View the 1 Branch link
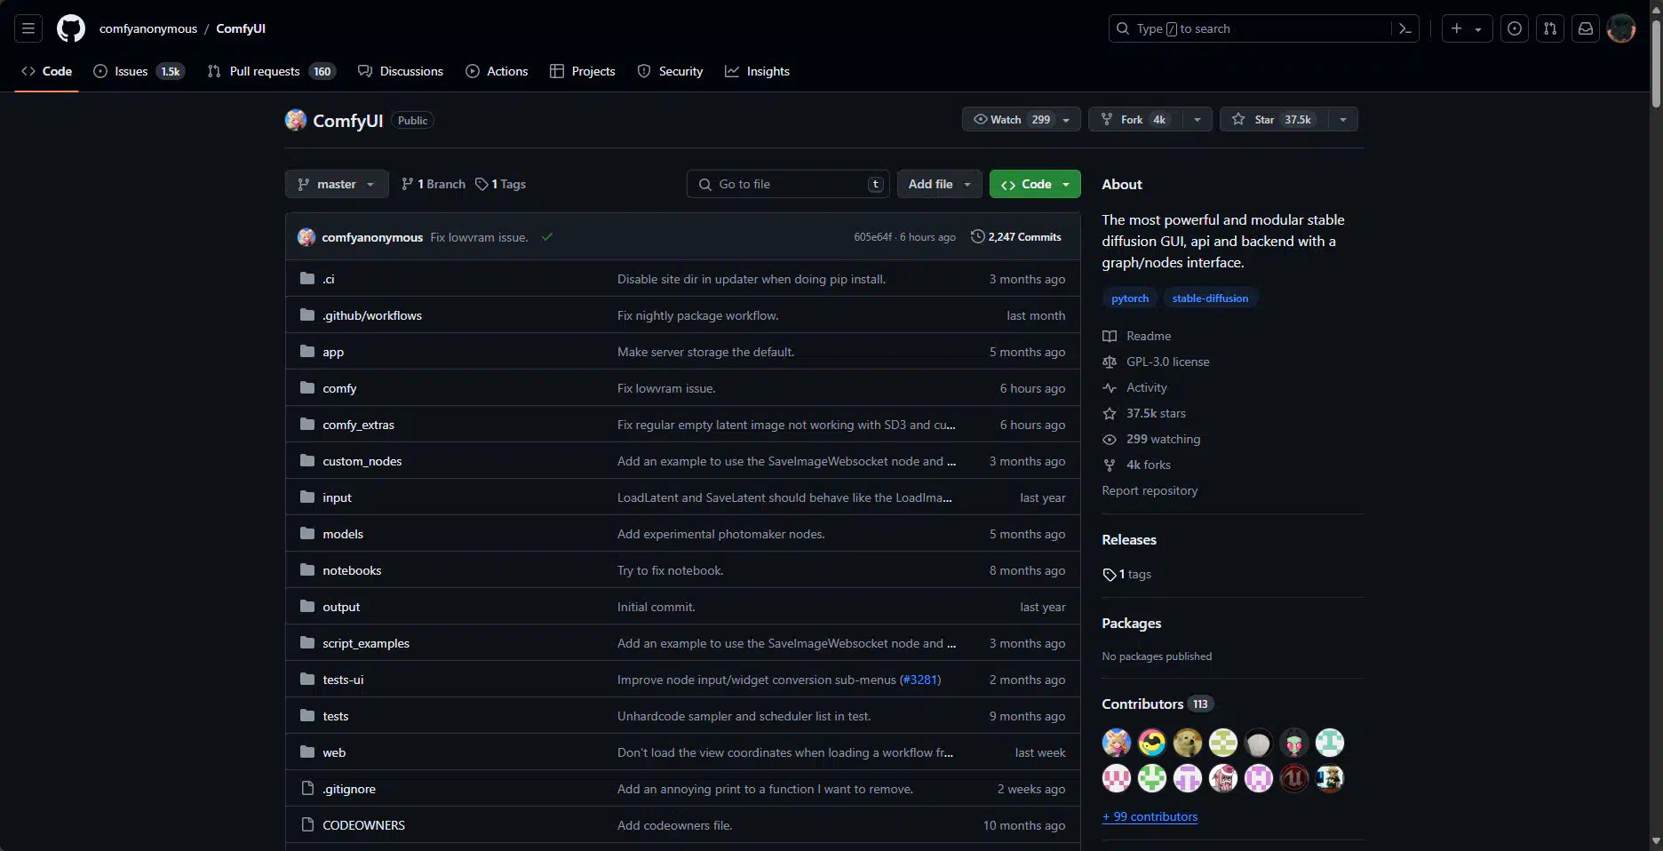Screen dimensions: 1663x851 point(434,184)
